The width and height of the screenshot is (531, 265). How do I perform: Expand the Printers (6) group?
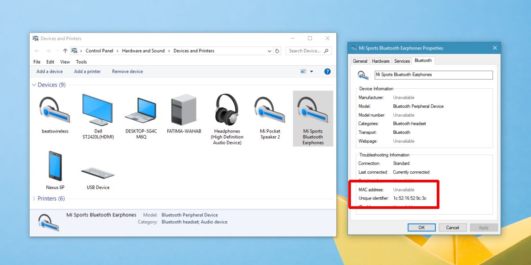(34, 199)
